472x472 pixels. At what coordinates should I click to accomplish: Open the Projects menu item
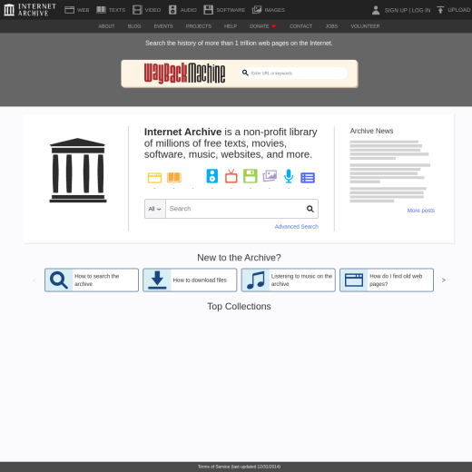[x=199, y=26]
